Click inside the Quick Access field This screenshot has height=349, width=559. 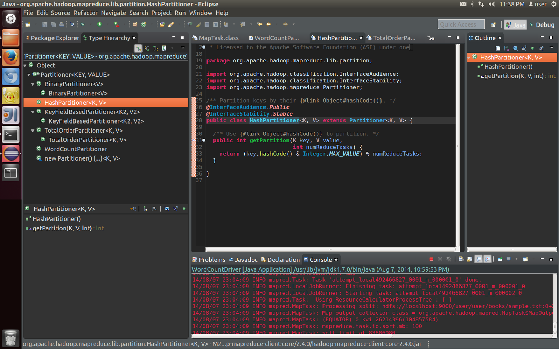tap(461, 24)
